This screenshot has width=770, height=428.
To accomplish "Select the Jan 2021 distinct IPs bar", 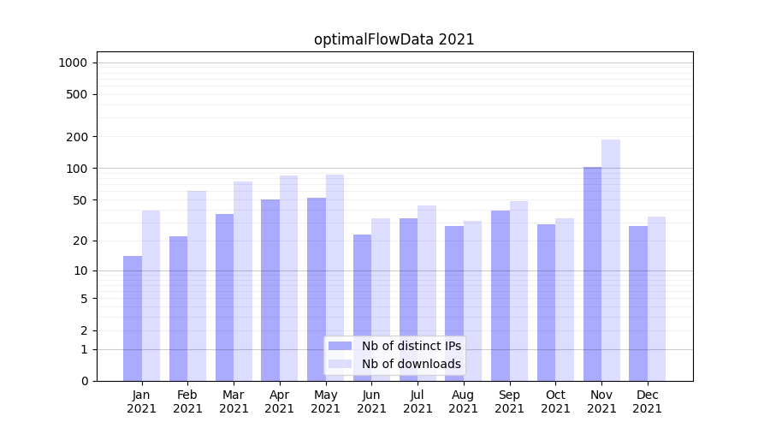I will tap(133, 318).
